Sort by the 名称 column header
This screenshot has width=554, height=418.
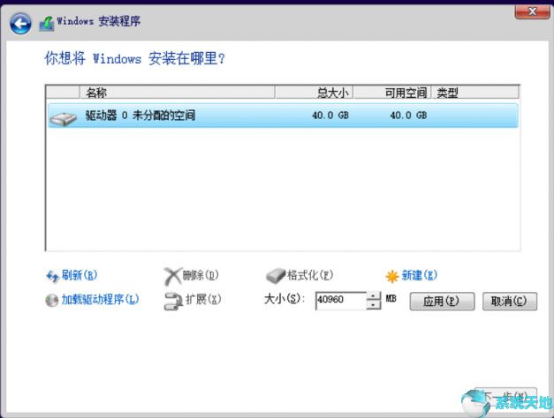click(x=178, y=93)
